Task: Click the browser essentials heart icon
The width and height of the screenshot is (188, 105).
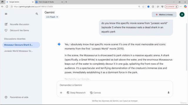Action: pyautogui.click(x=162, y=7)
